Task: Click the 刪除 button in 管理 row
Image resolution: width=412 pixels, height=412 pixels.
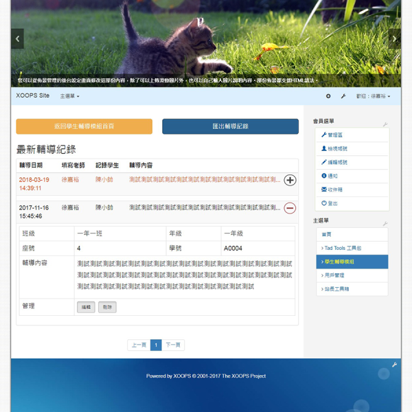Action: coord(108,307)
